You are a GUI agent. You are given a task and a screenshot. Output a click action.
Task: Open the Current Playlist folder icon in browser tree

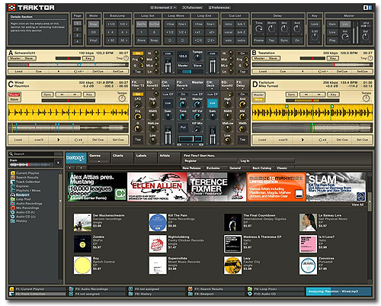pos(12,173)
